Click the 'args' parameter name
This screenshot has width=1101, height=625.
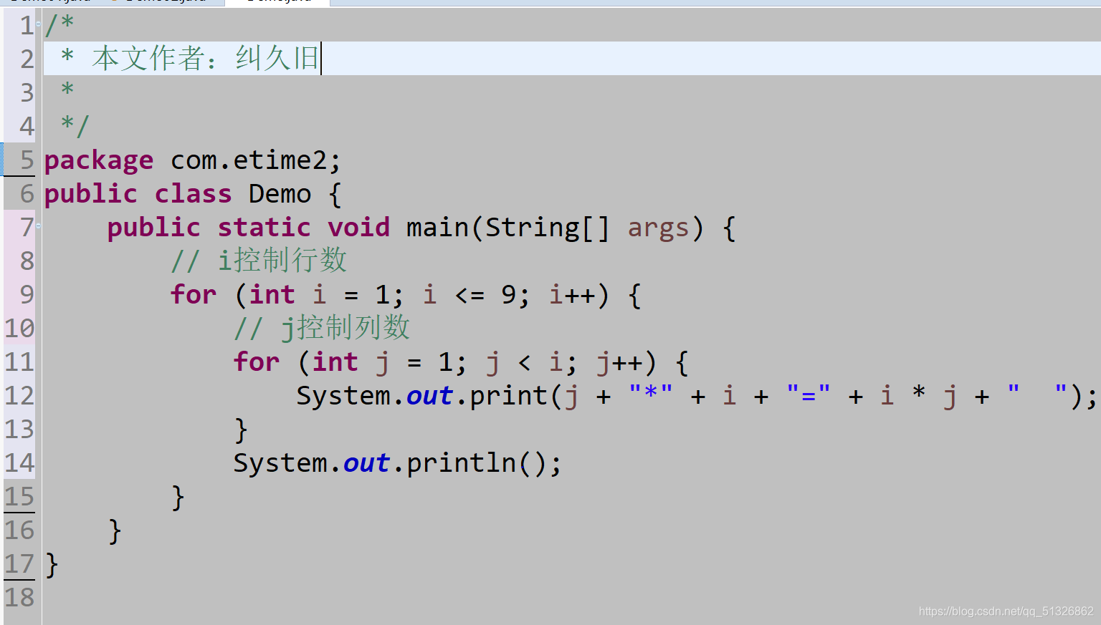tap(658, 229)
